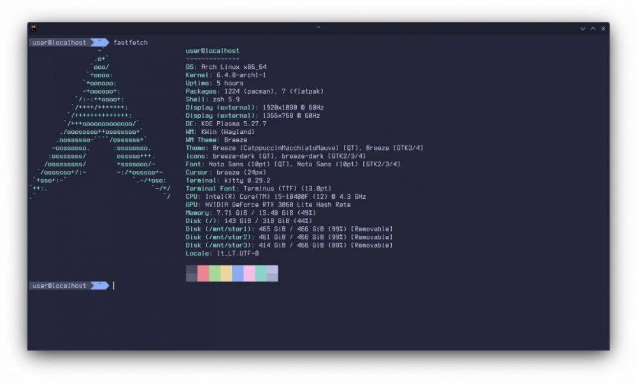Click the Arch Linux ASCII art logo

[x=100, y=124]
